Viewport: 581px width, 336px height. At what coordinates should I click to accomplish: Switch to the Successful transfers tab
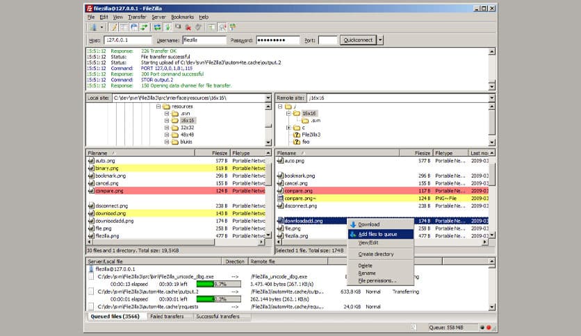pos(218,317)
